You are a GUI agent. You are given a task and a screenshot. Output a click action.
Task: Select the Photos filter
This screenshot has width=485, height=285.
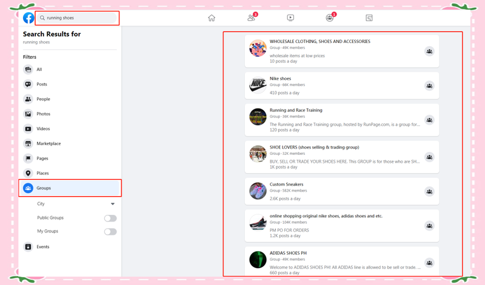click(70, 114)
